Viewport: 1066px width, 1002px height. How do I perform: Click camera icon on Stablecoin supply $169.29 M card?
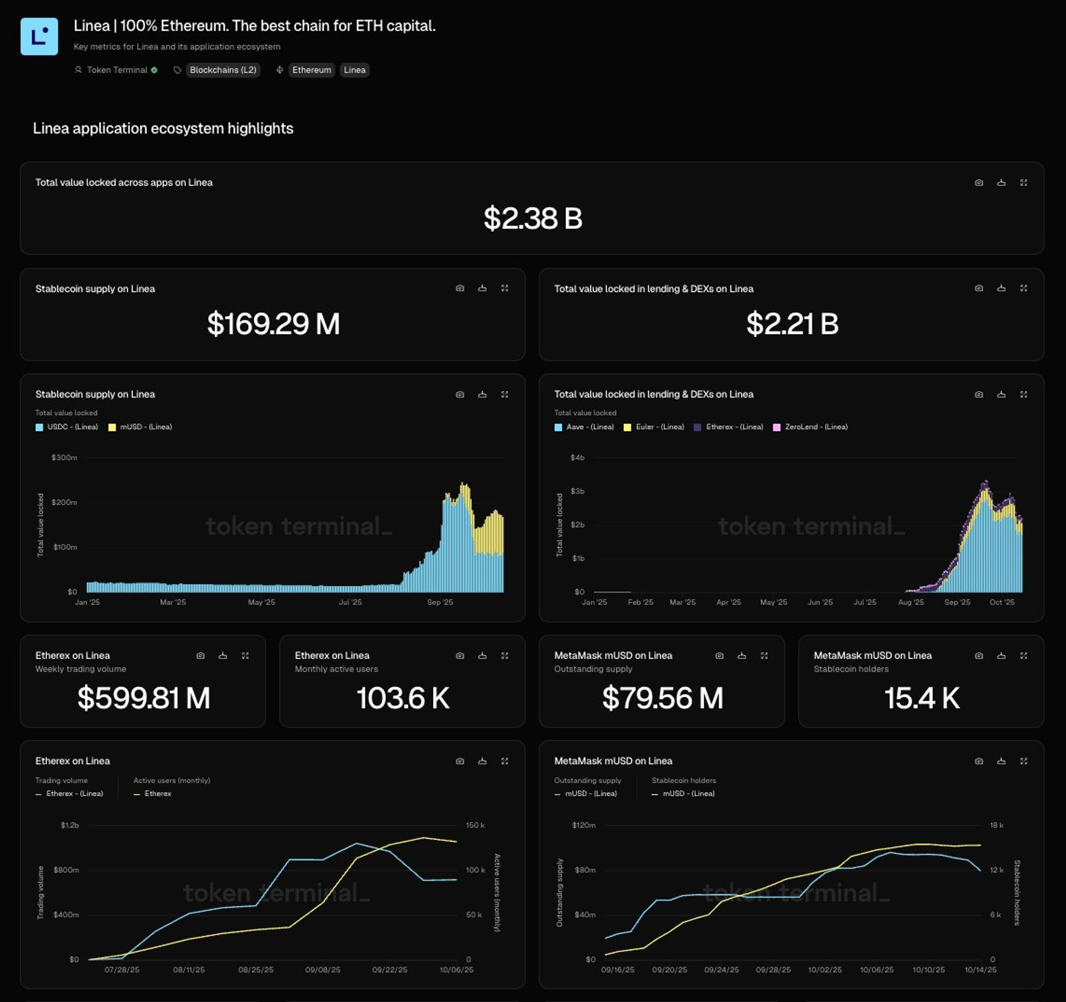459,288
